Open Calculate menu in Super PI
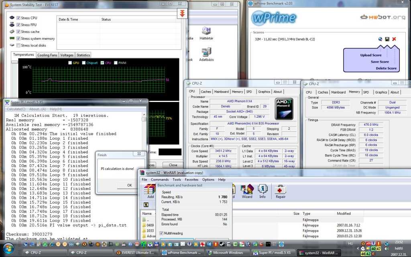411x257 pixels. 16,109
